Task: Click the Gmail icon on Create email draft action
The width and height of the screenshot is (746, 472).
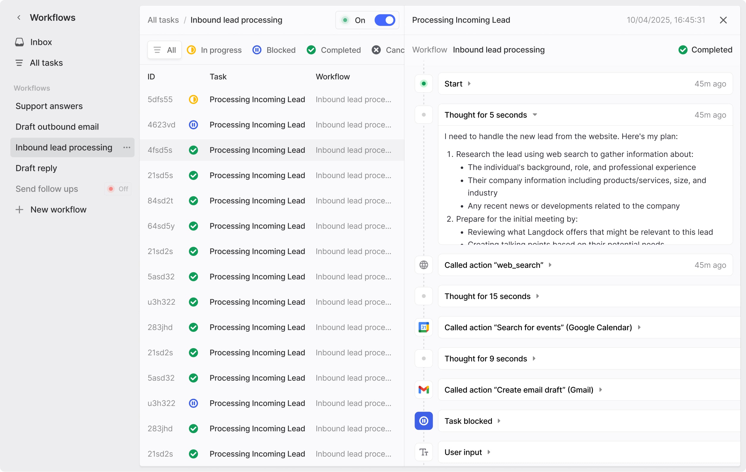Action: [x=424, y=390]
